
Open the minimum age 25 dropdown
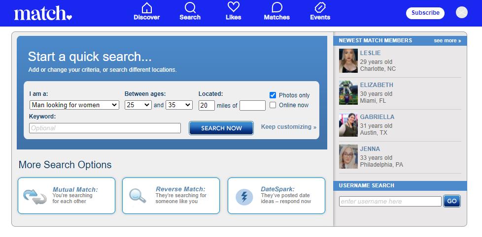138,105
